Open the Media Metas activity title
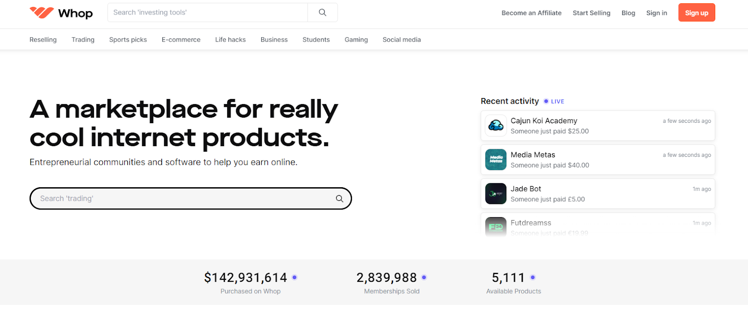 click(533, 155)
